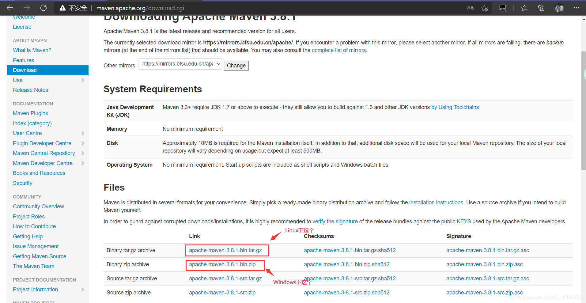Go to Features in the sidebar
The width and height of the screenshot is (586, 303).
(23, 60)
